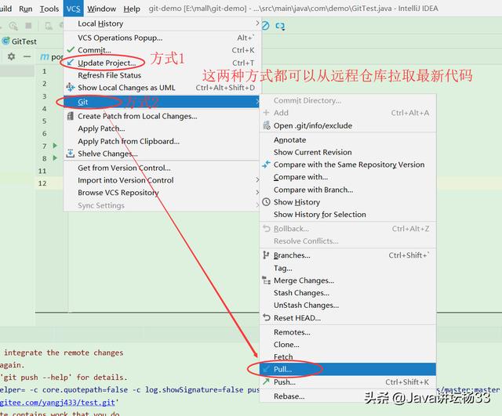Click the Shelve Changes icon
The image size is (502, 416).
pyautogui.click(x=71, y=154)
